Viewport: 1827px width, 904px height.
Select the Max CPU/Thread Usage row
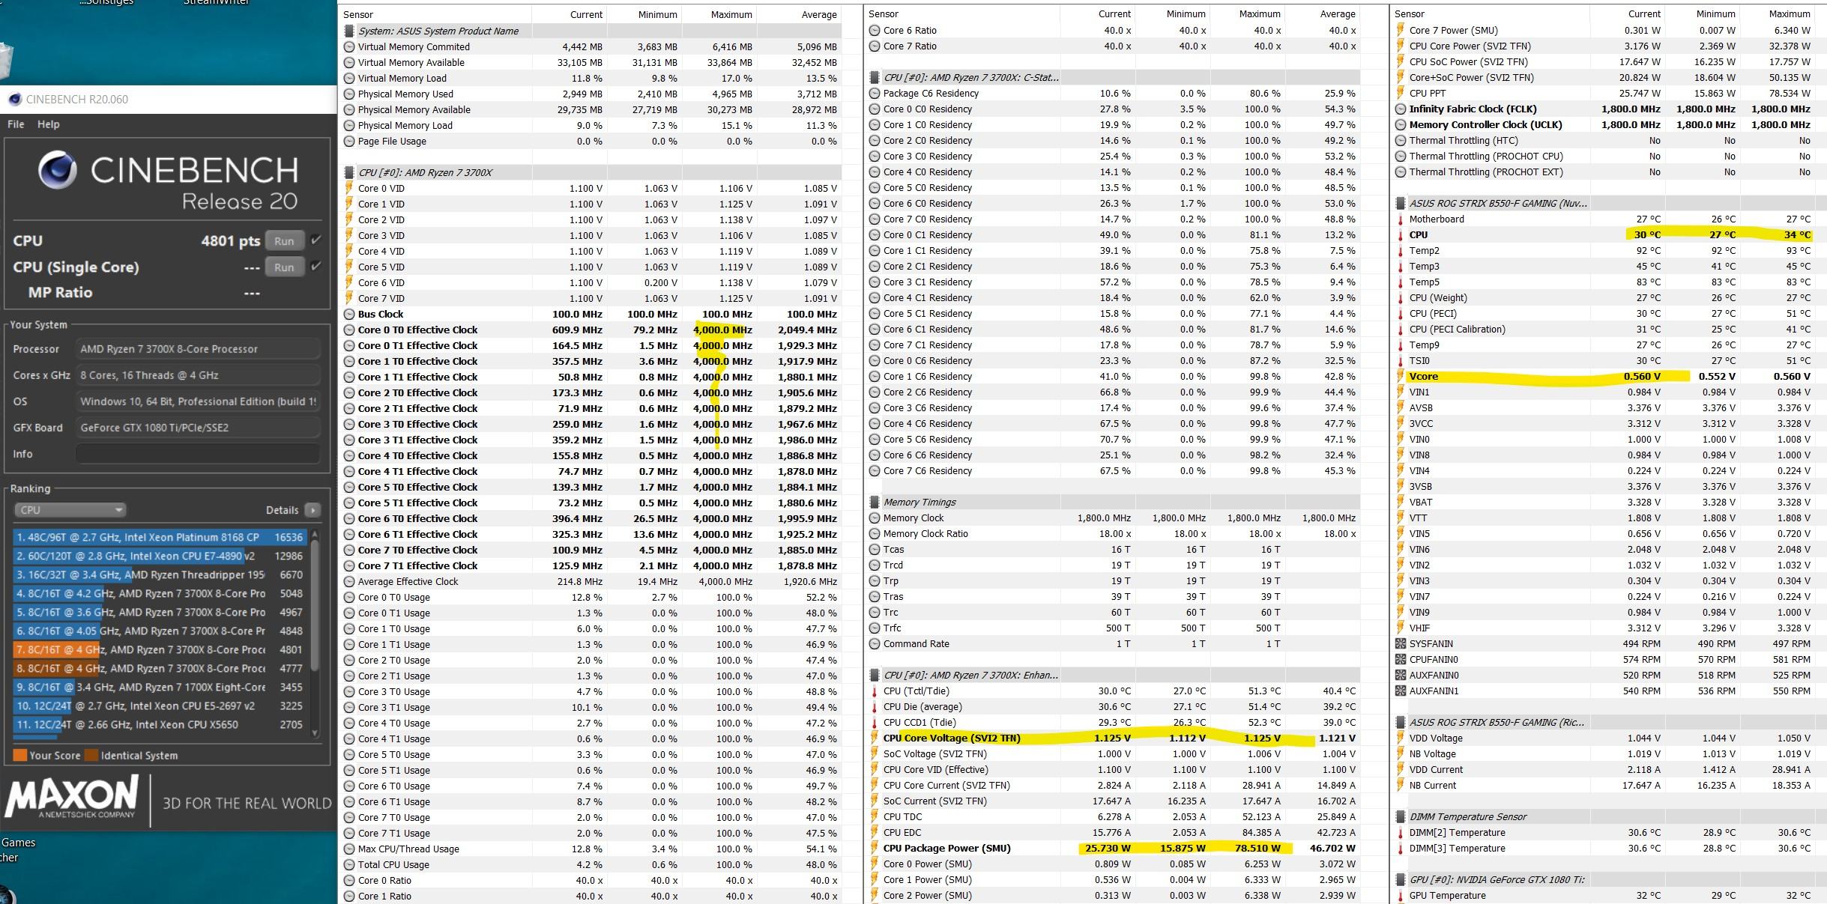click(x=592, y=849)
